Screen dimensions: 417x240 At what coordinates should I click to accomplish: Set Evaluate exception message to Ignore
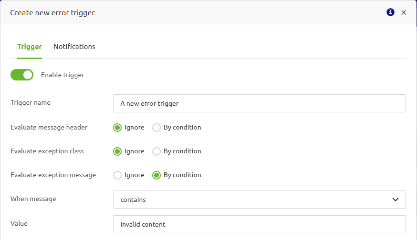click(x=117, y=175)
